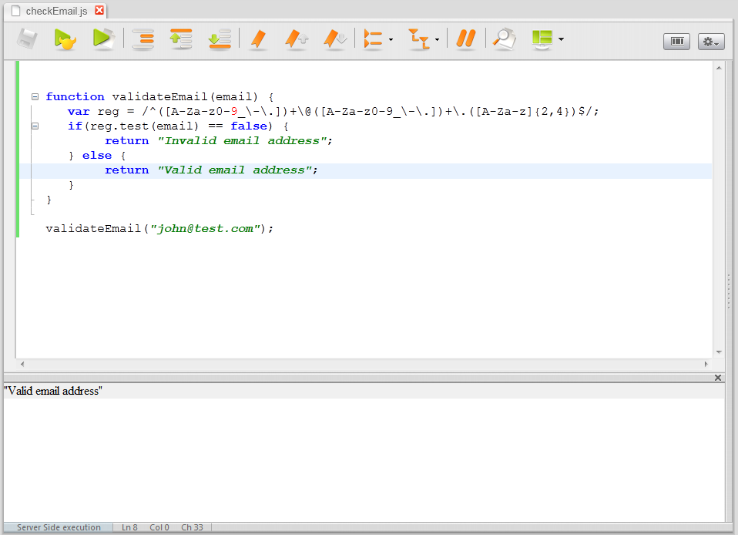Click the toggle bookmark icon
Image resolution: width=738 pixels, height=535 pixels.
pyautogui.click(x=258, y=39)
